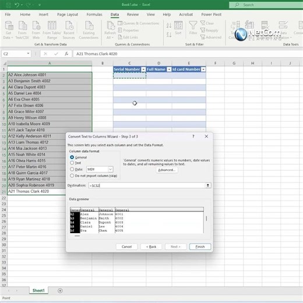Sort A to Z ascending
The image size is (303, 303).
(169, 25)
